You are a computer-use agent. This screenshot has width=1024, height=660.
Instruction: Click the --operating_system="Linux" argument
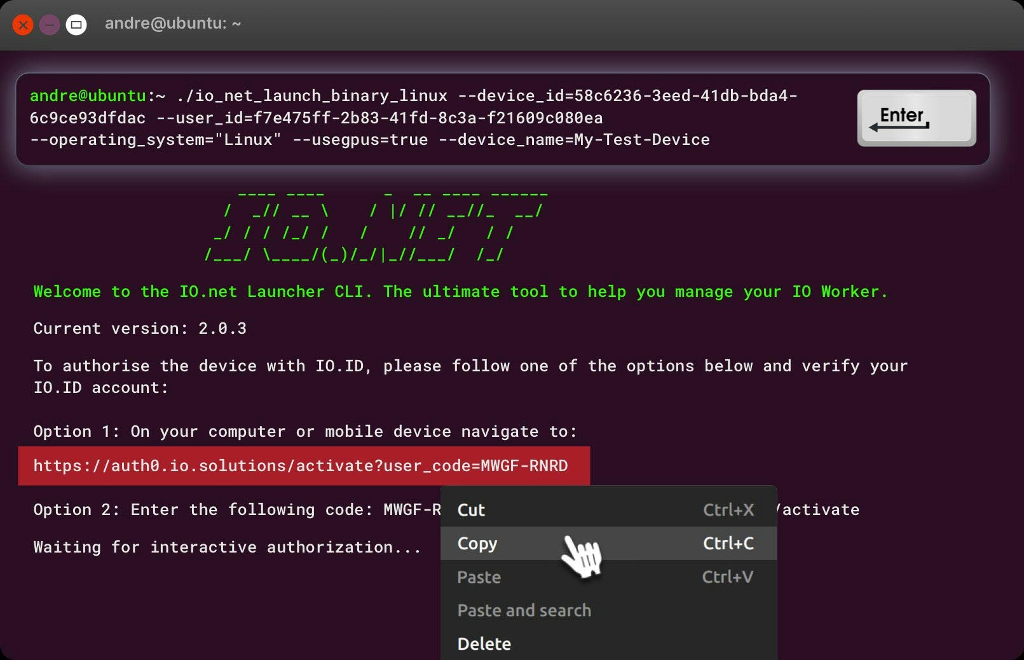coord(156,140)
